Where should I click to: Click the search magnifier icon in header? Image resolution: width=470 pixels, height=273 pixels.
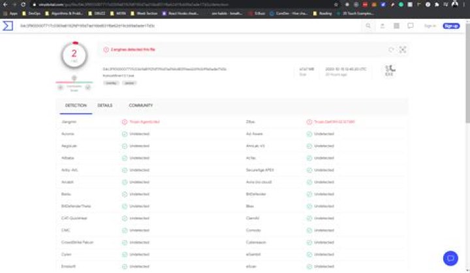tap(369, 26)
